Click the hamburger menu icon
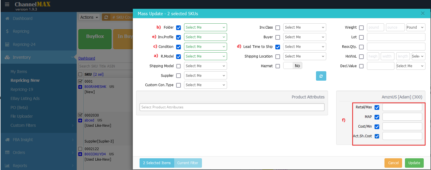The height and width of the screenshot is (170, 431). pyautogui.click(x=7, y=4)
